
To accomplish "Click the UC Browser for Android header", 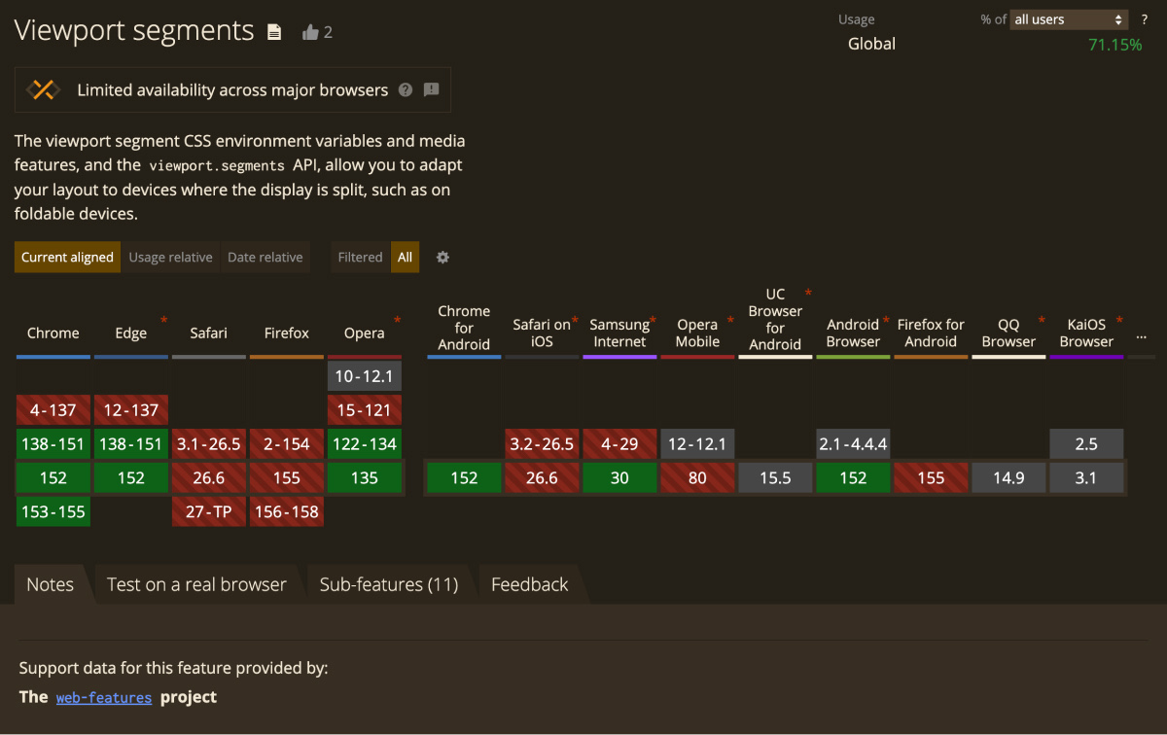I will coord(775,319).
